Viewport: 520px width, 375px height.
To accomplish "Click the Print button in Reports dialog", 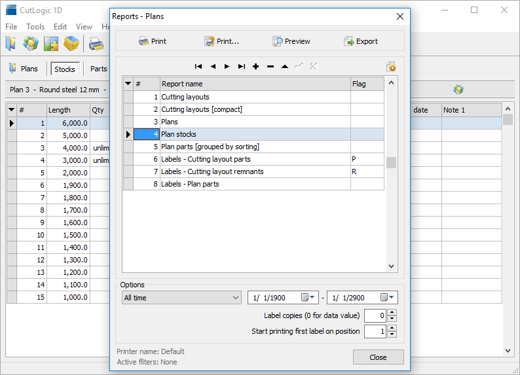I will [152, 41].
